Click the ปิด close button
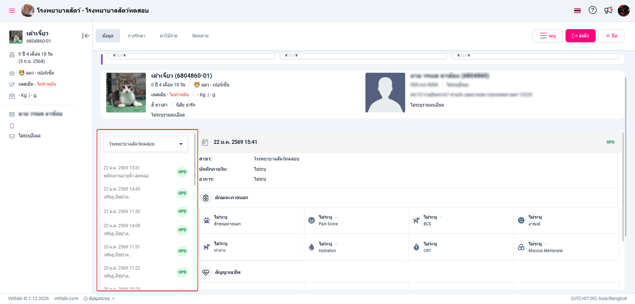This screenshot has height=304, width=635. pyautogui.click(x=611, y=36)
